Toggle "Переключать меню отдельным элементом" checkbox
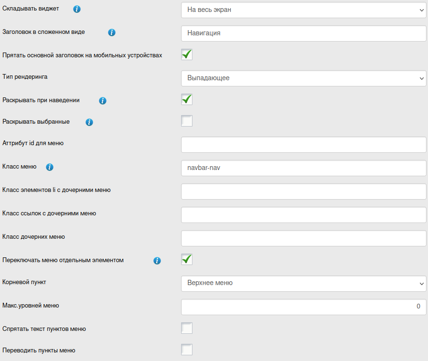 [187, 259]
